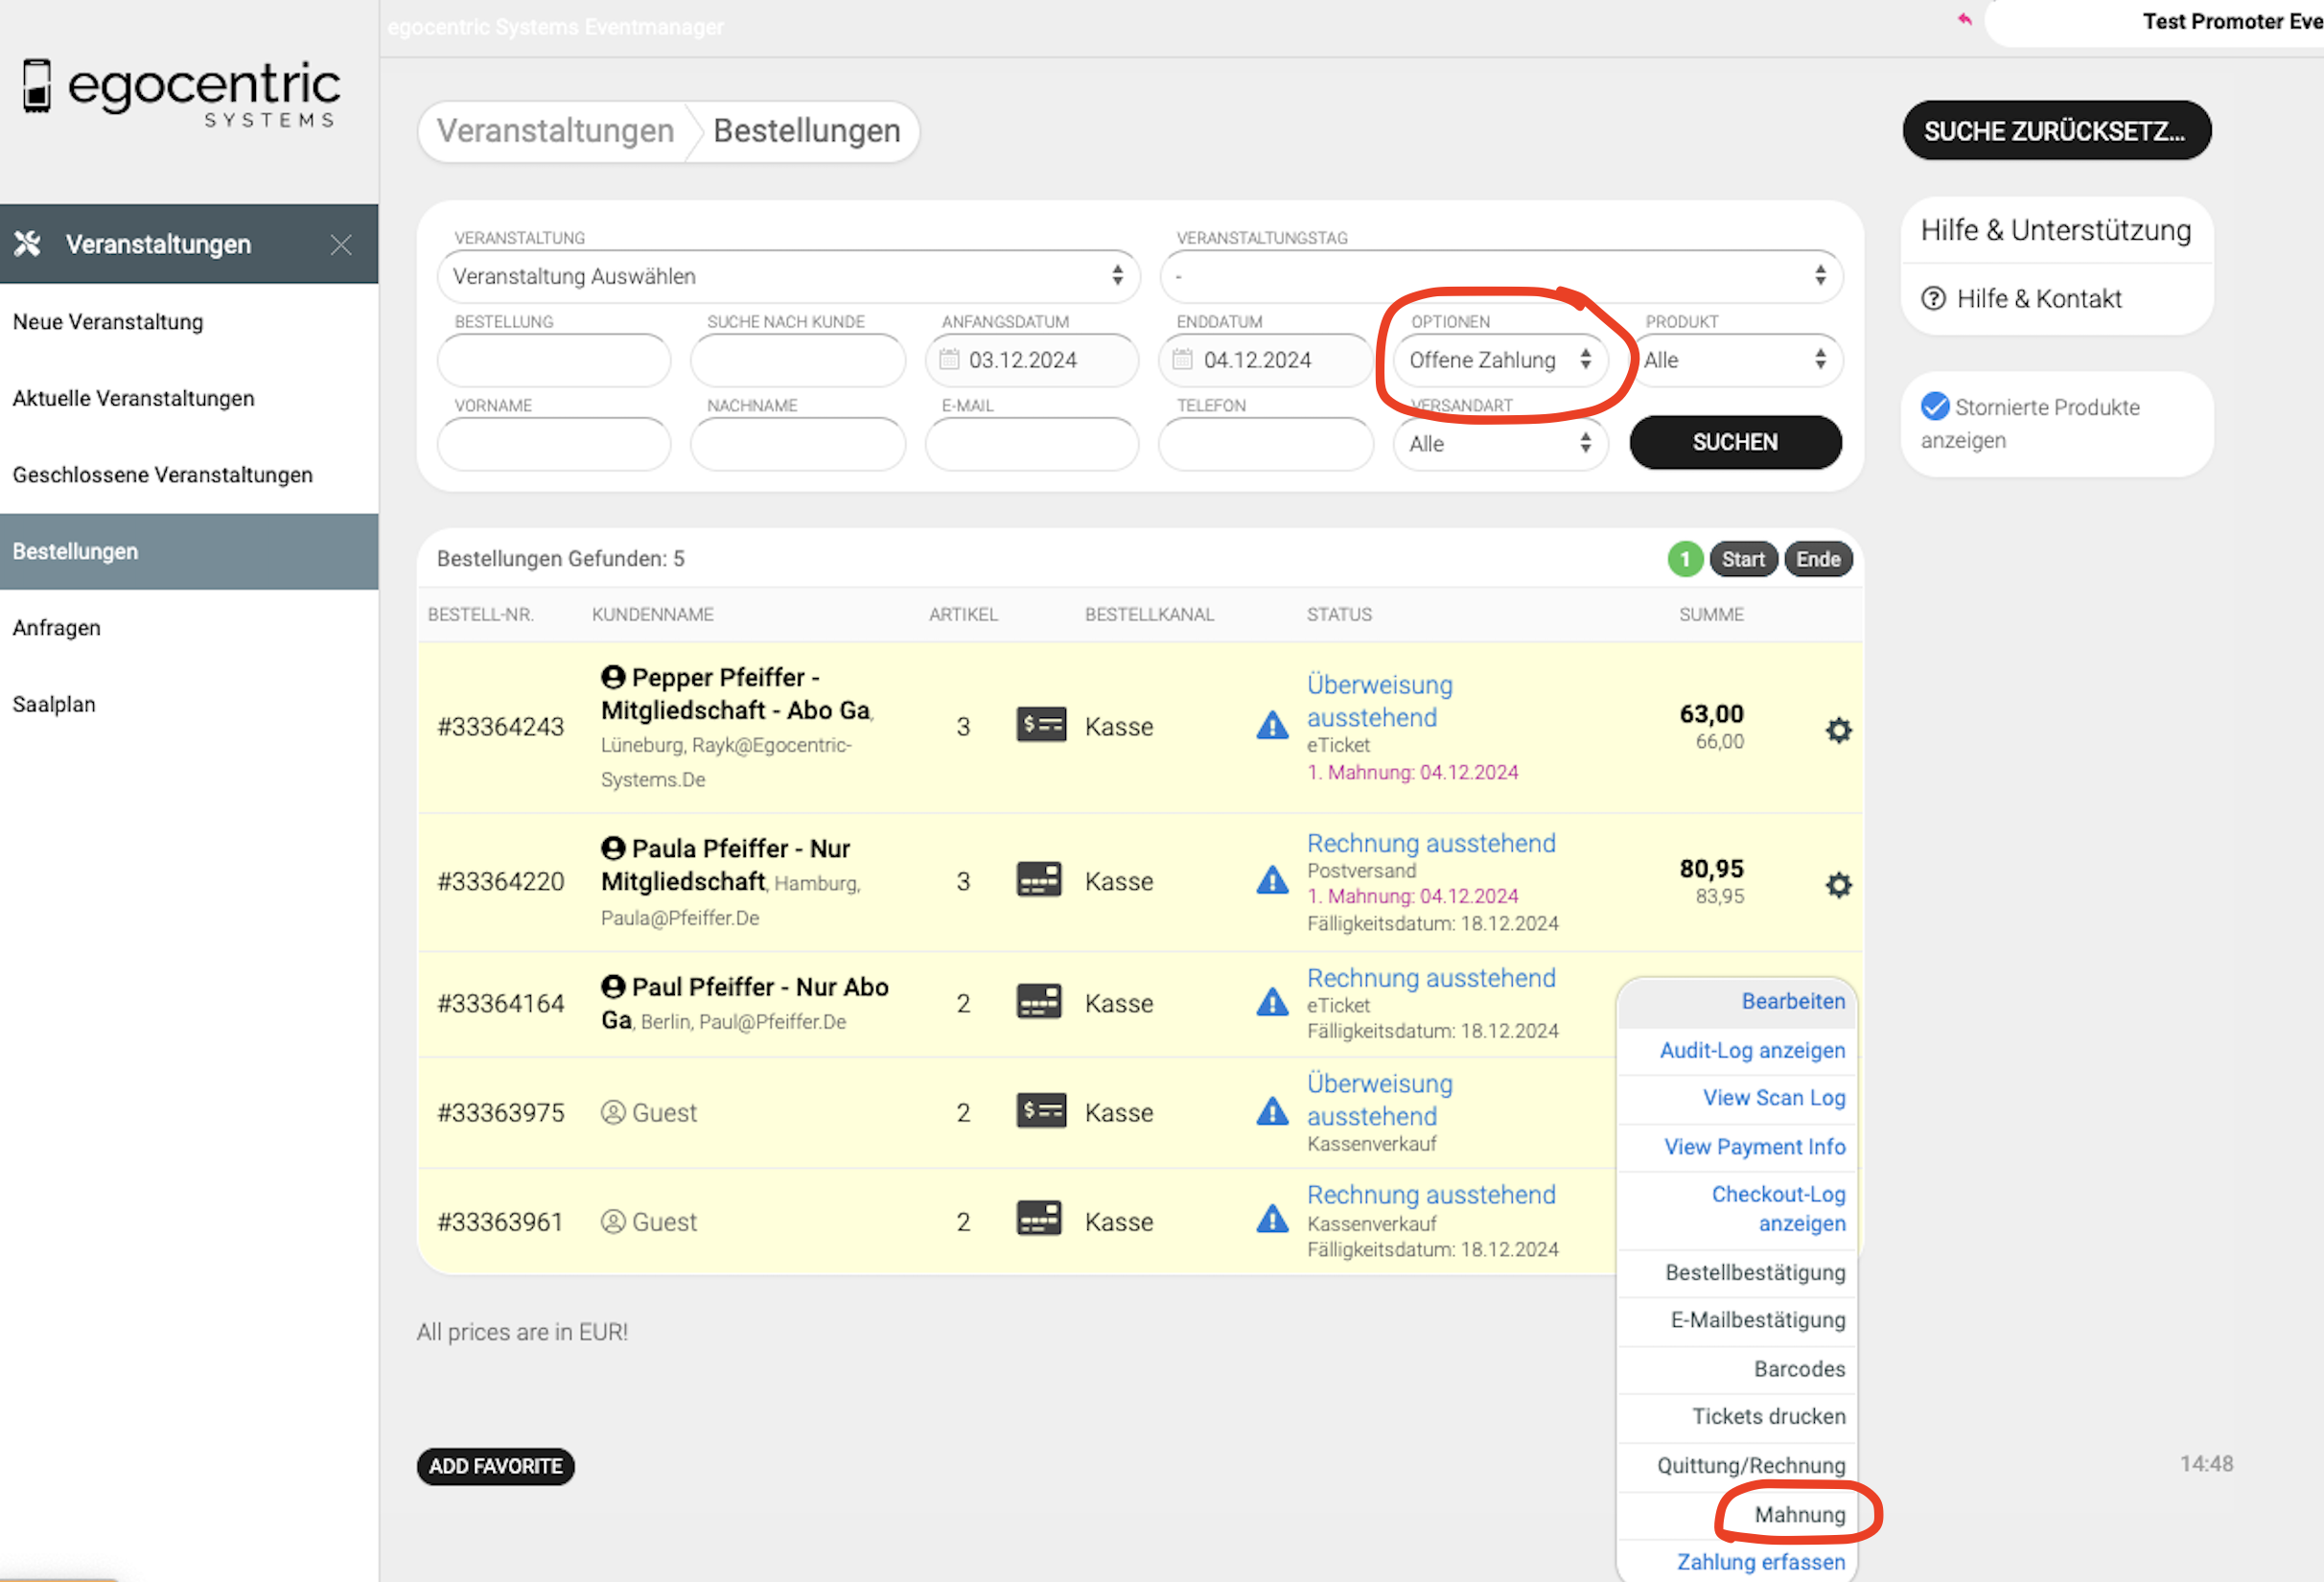Image resolution: width=2324 pixels, height=1582 pixels.
Task: Click the Bestellung input field
Action: (x=553, y=360)
